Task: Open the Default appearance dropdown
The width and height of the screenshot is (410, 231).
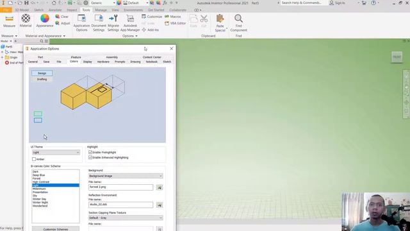Action: 135,3
